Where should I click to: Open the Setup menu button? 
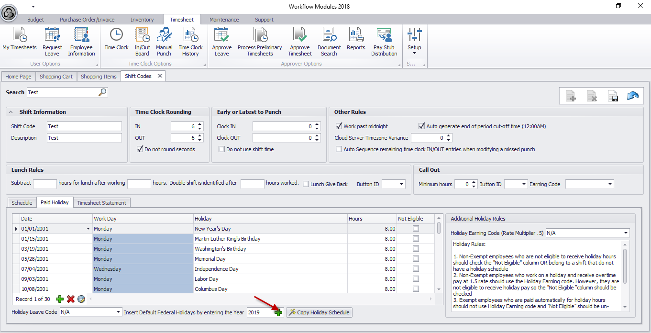tap(414, 42)
